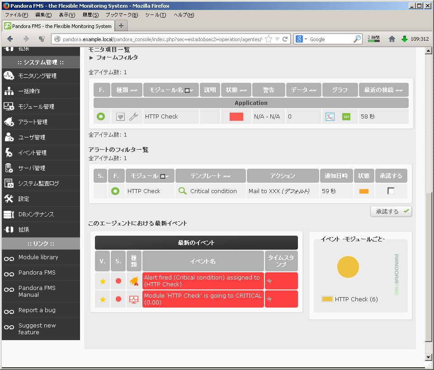Viewport: 434px width, 370px height.
Task: Open モニタリング管理 sidebar icon
Action: [x=9, y=76]
